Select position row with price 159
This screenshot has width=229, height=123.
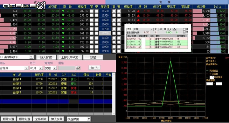56,83
